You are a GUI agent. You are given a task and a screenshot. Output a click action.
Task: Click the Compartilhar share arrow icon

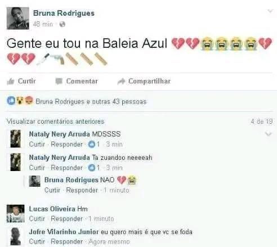(121, 81)
